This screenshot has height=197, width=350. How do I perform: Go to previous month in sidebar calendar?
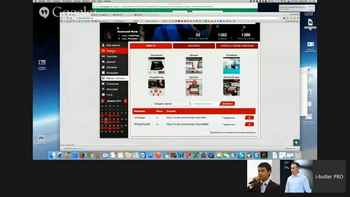click(x=103, y=101)
